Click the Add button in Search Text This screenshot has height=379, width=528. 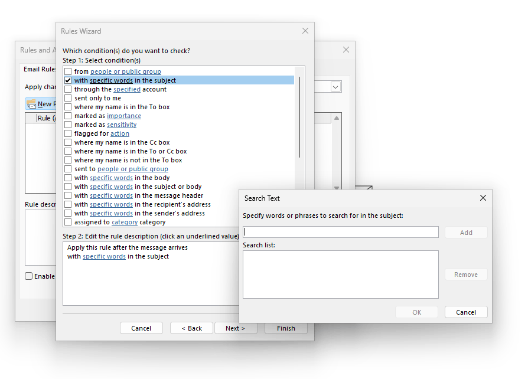click(x=466, y=233)
